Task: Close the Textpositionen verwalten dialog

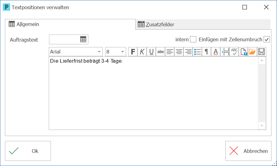Action: 266,7
